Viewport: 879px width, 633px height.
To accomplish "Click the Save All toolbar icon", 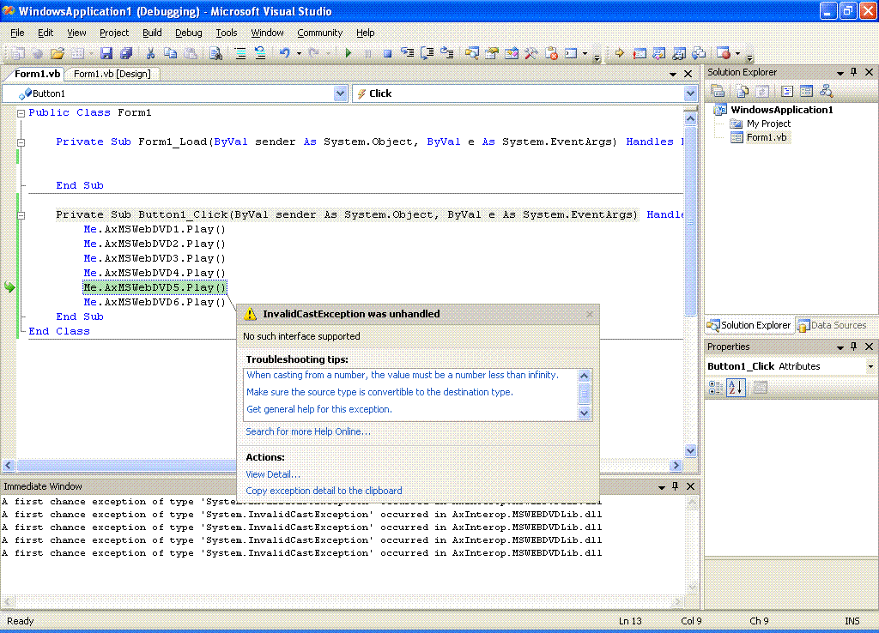I will point(125,54).
